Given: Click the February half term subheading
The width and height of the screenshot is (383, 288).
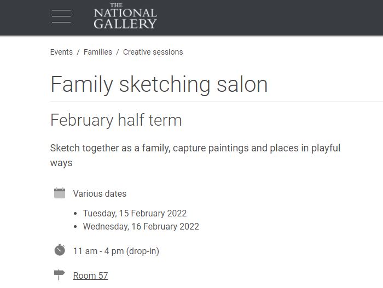Looking at the screenshot, I should [x=116, y=120].
